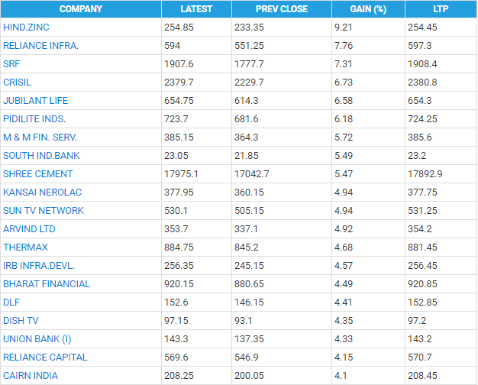Select ARVIND LTD company link
Screen dimensions: 478x385
[29, 228]
